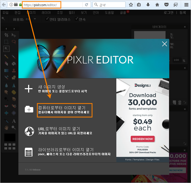
Task: Select the Brush tool
Action: click(14, 57)
